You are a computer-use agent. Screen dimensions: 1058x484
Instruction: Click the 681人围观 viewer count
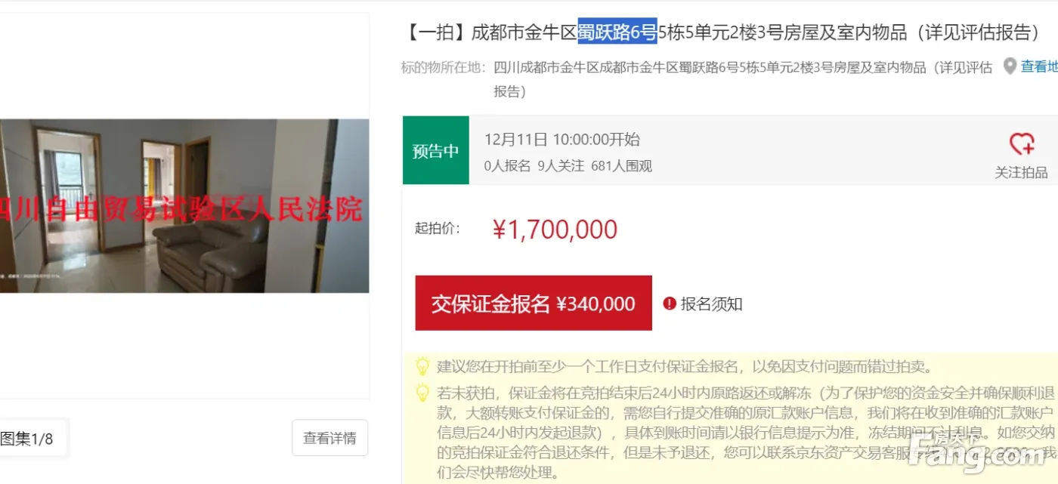pyautogui.click(x=621, y=165)
